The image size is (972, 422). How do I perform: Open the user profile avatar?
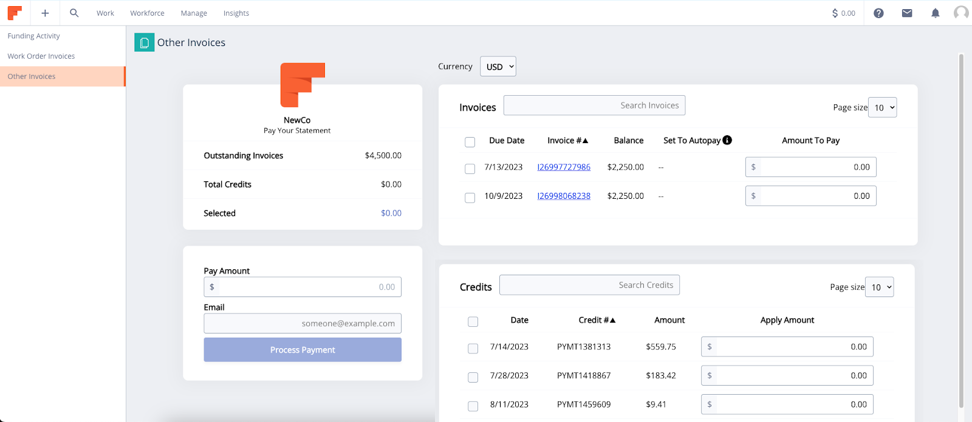tap(961, 13)
